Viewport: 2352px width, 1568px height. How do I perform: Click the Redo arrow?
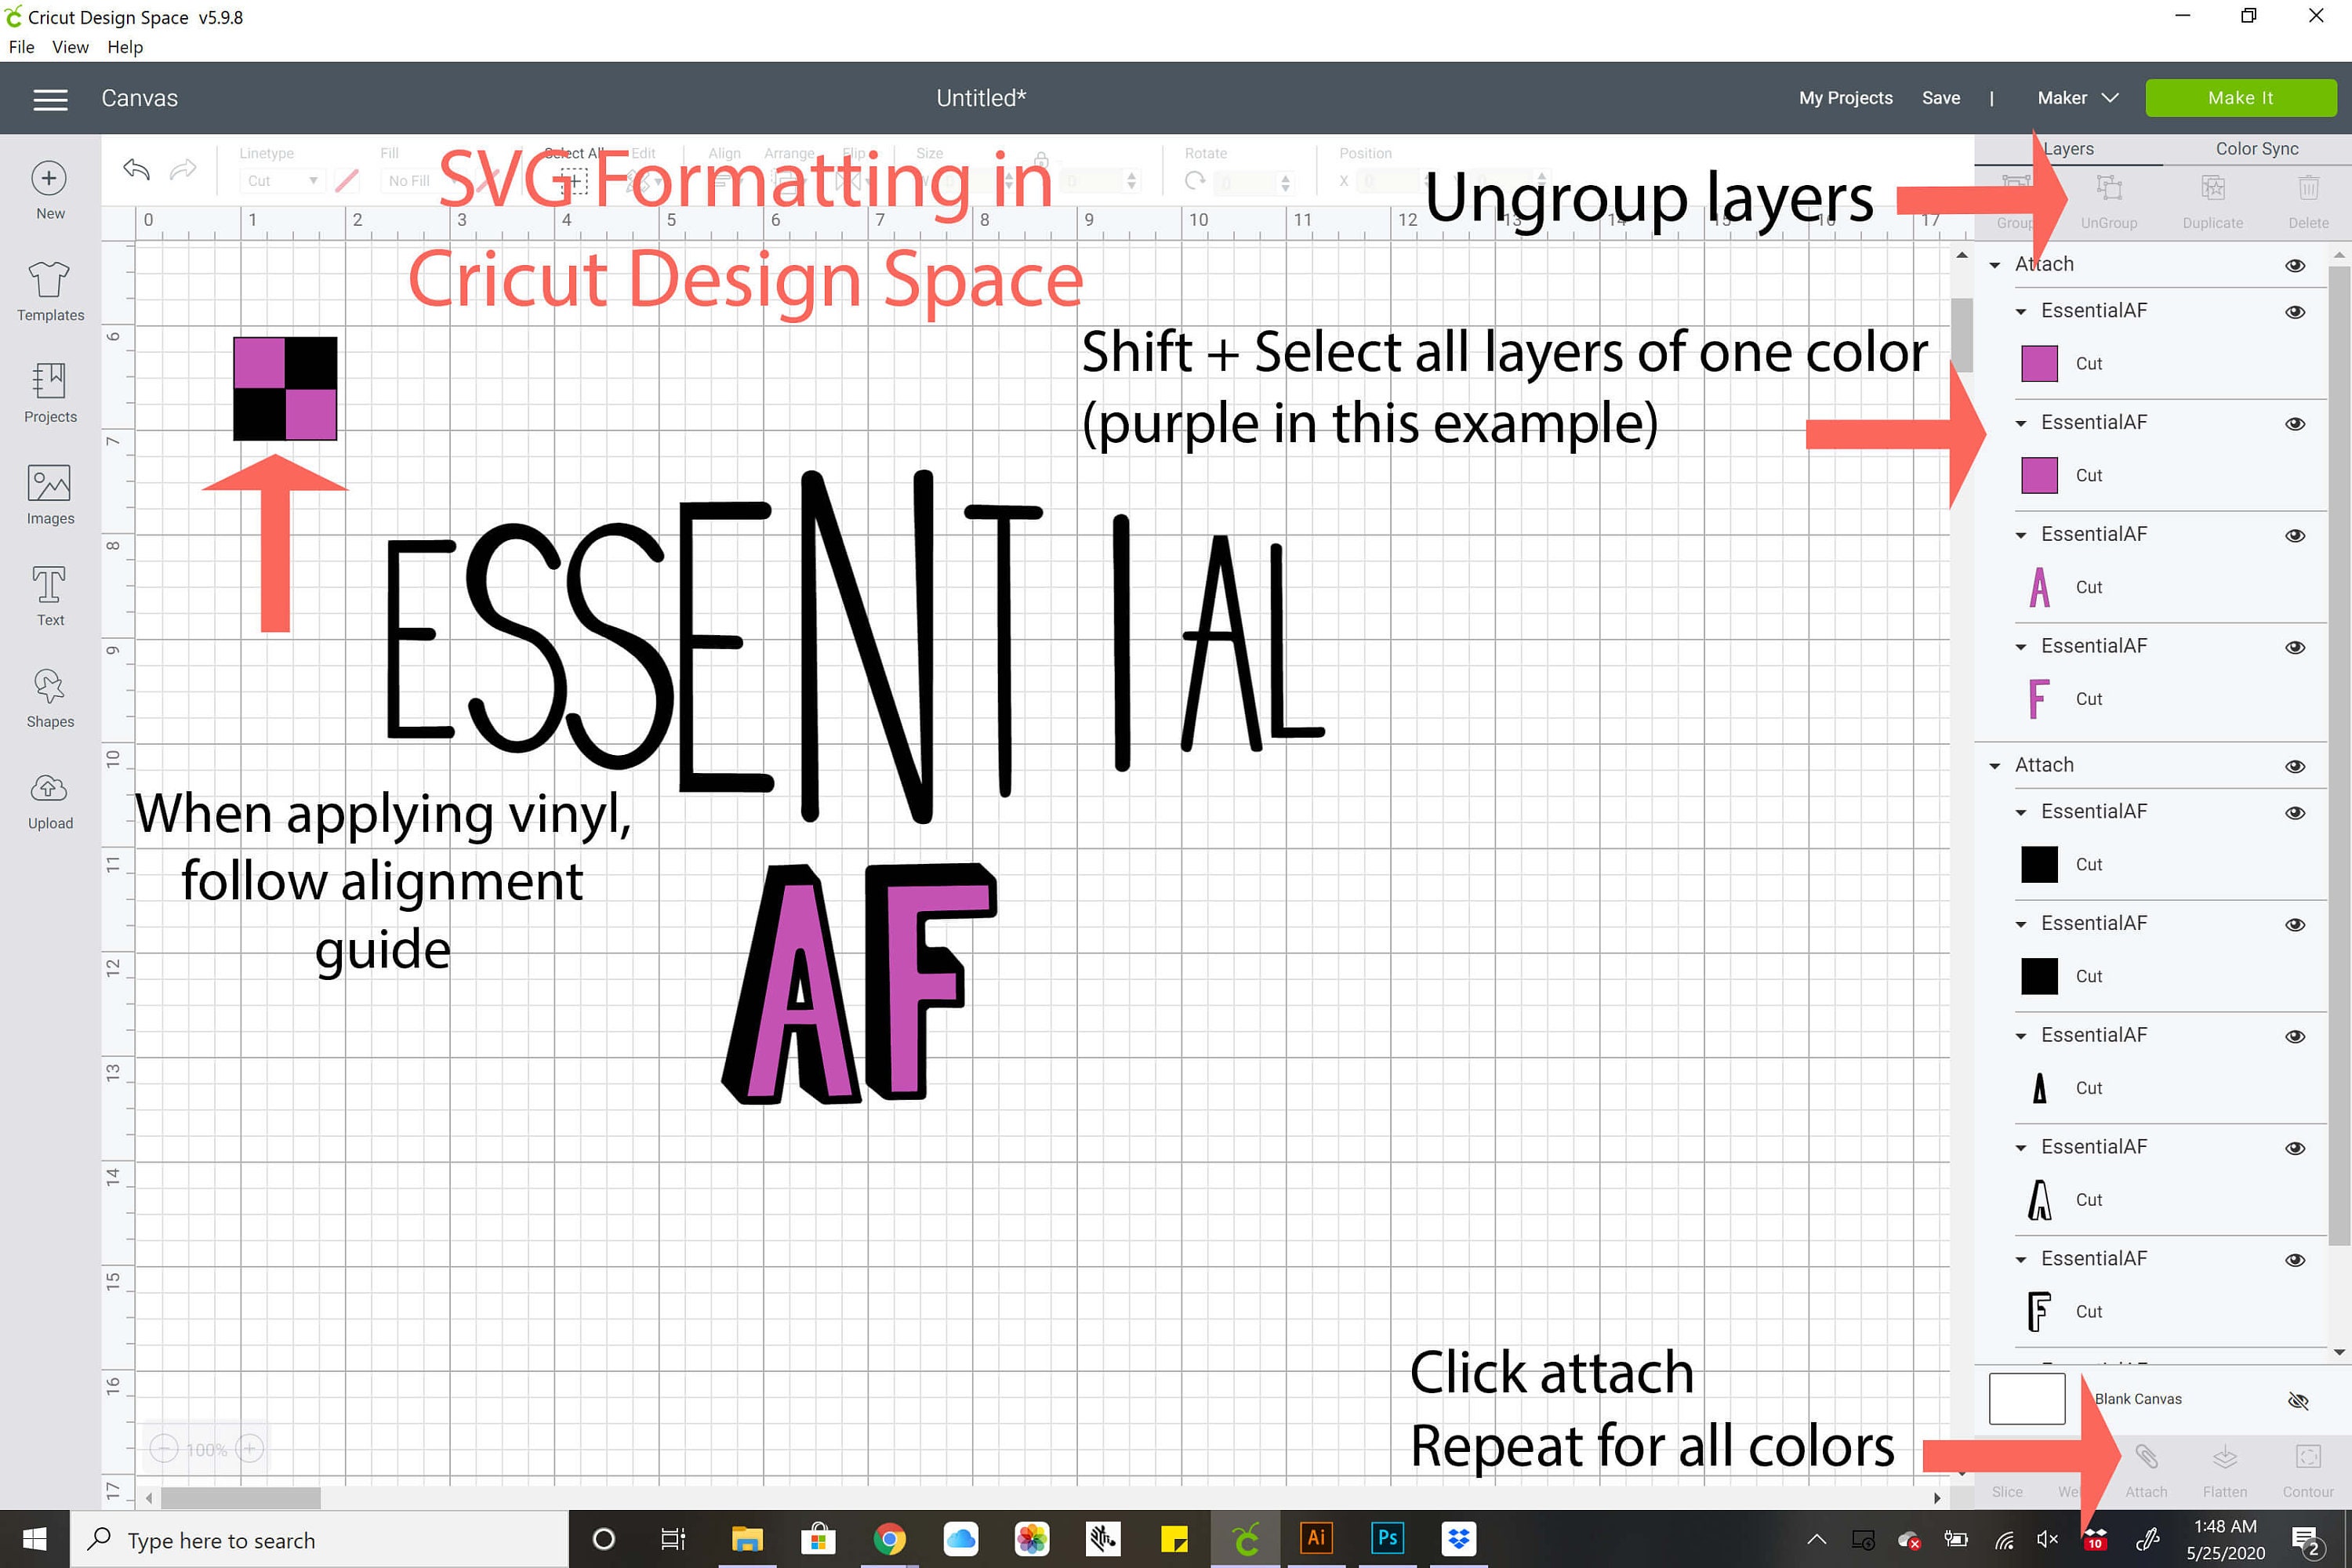(x=183, y=170)
